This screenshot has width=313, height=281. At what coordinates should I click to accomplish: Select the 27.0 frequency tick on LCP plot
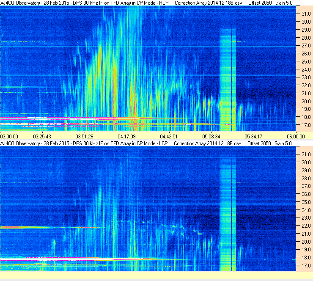tap(306, 186)
